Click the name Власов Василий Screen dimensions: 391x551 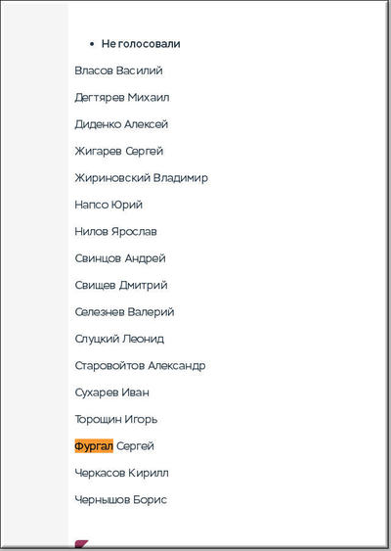point(118,70)
